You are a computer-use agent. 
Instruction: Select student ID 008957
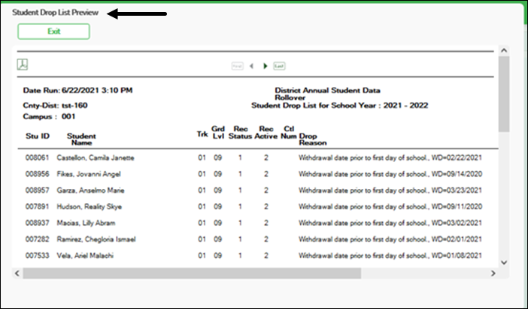37,190
